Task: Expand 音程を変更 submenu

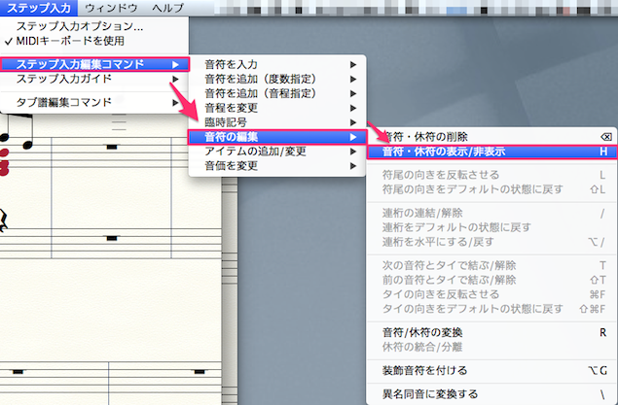Action: [x=277, y=108]
